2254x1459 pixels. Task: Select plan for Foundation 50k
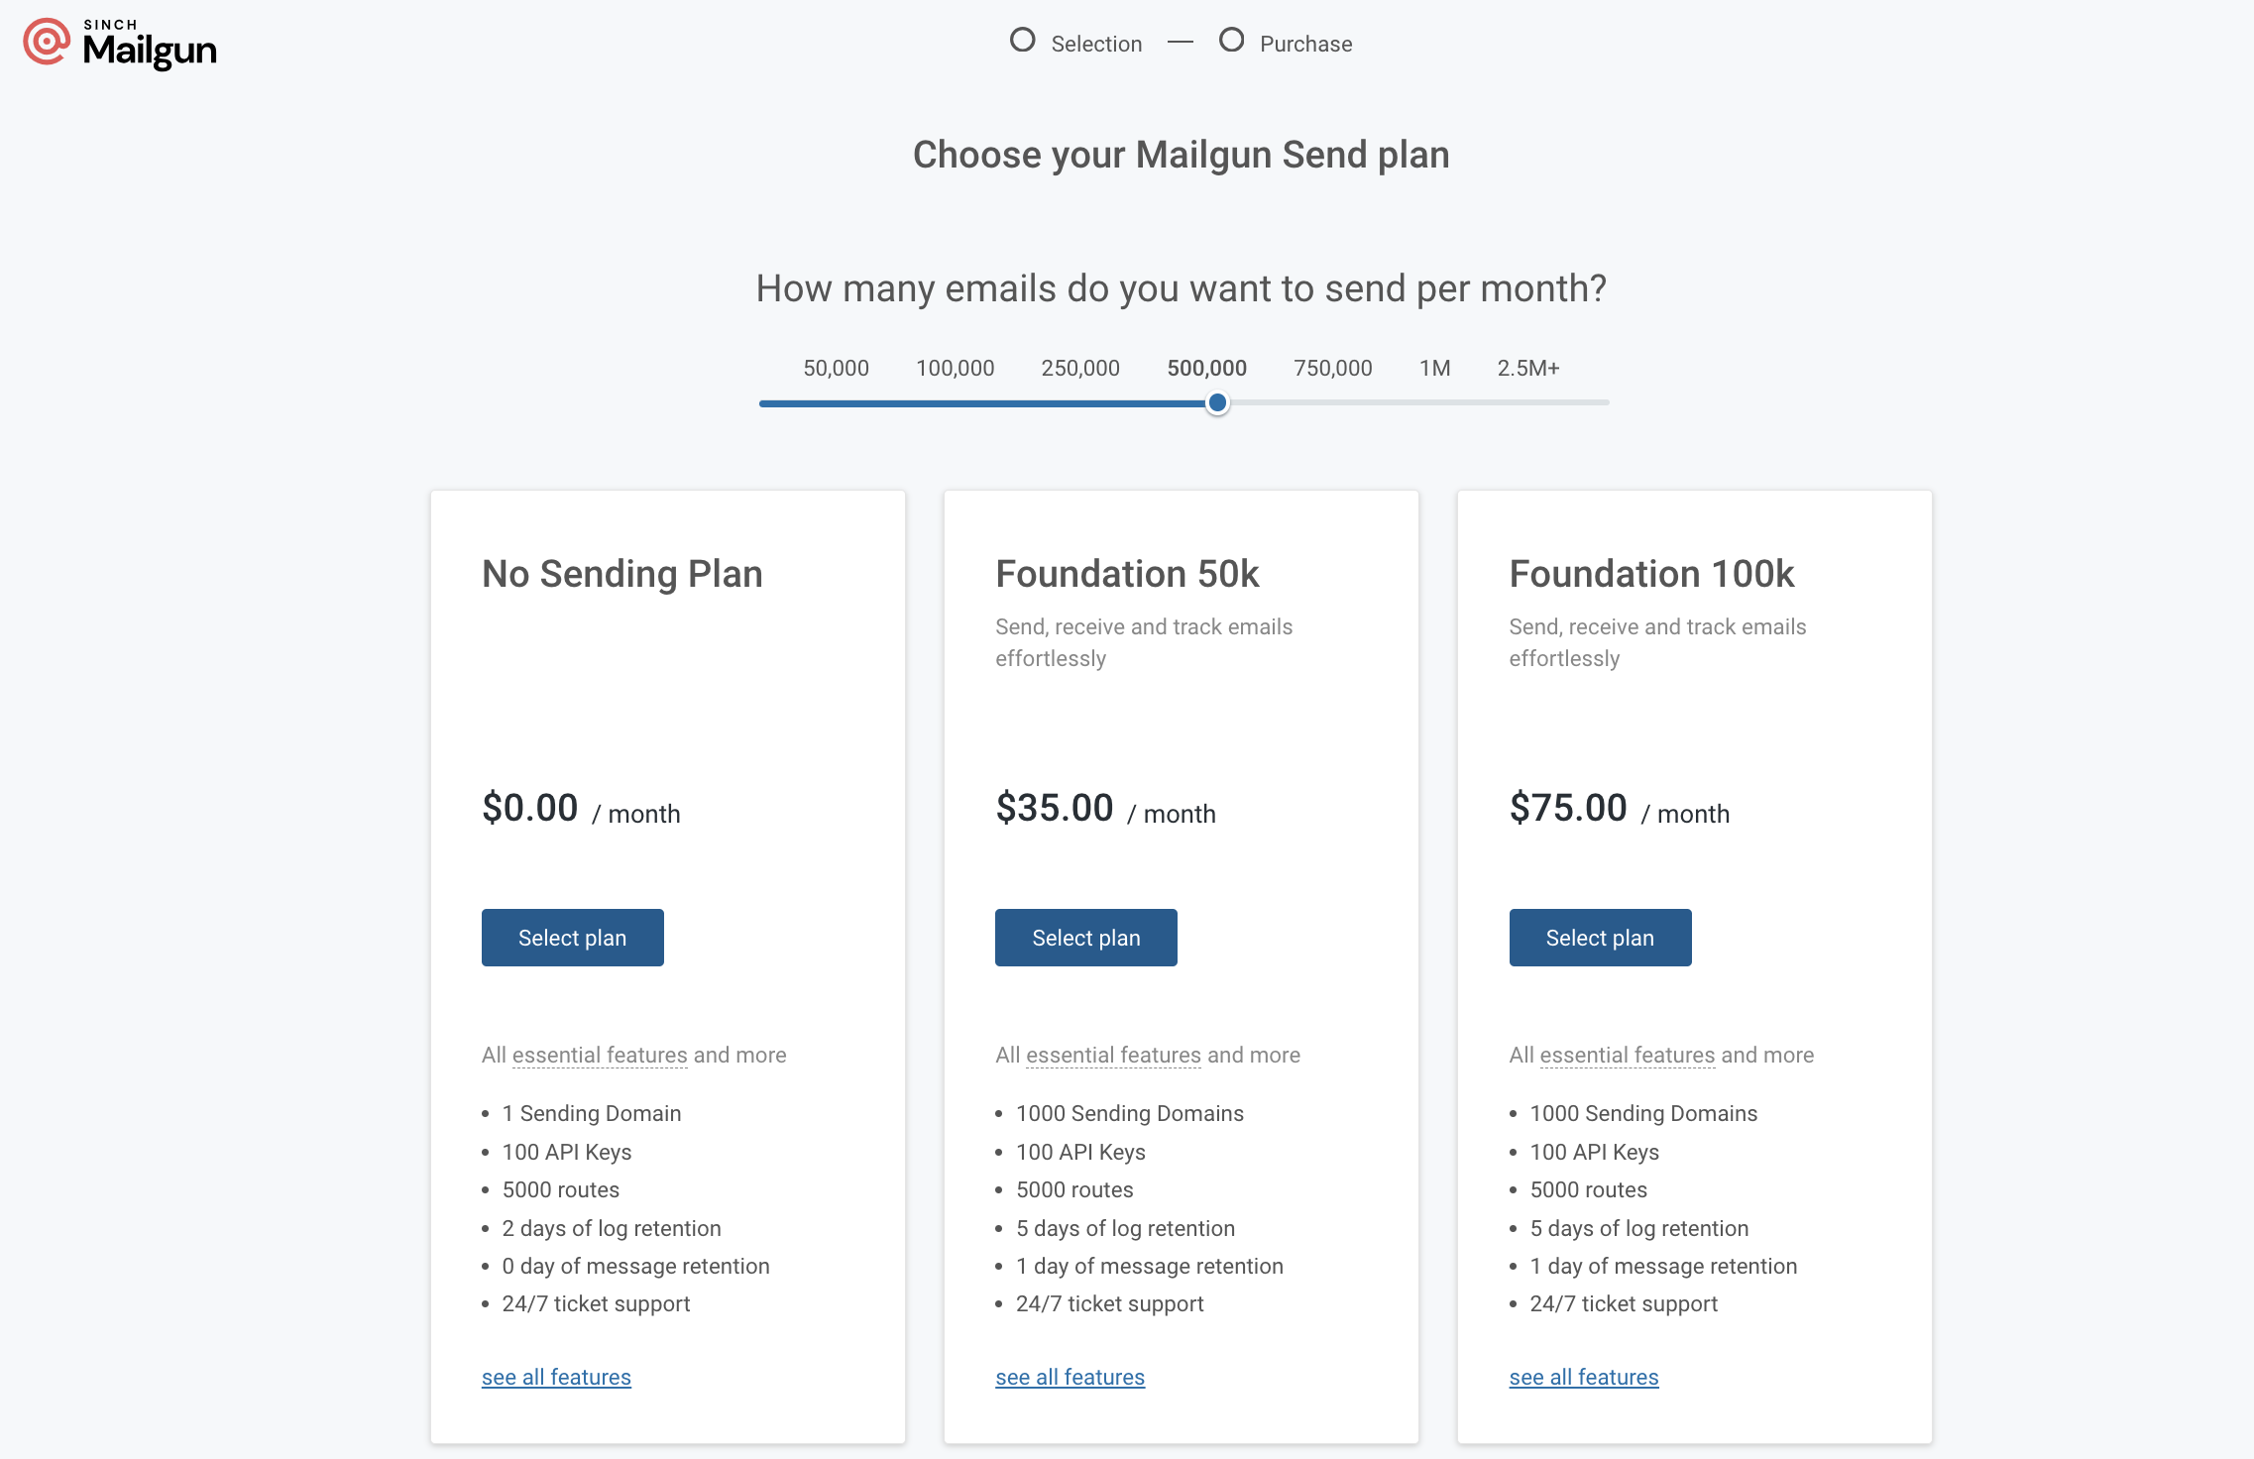click(1085, 937)
